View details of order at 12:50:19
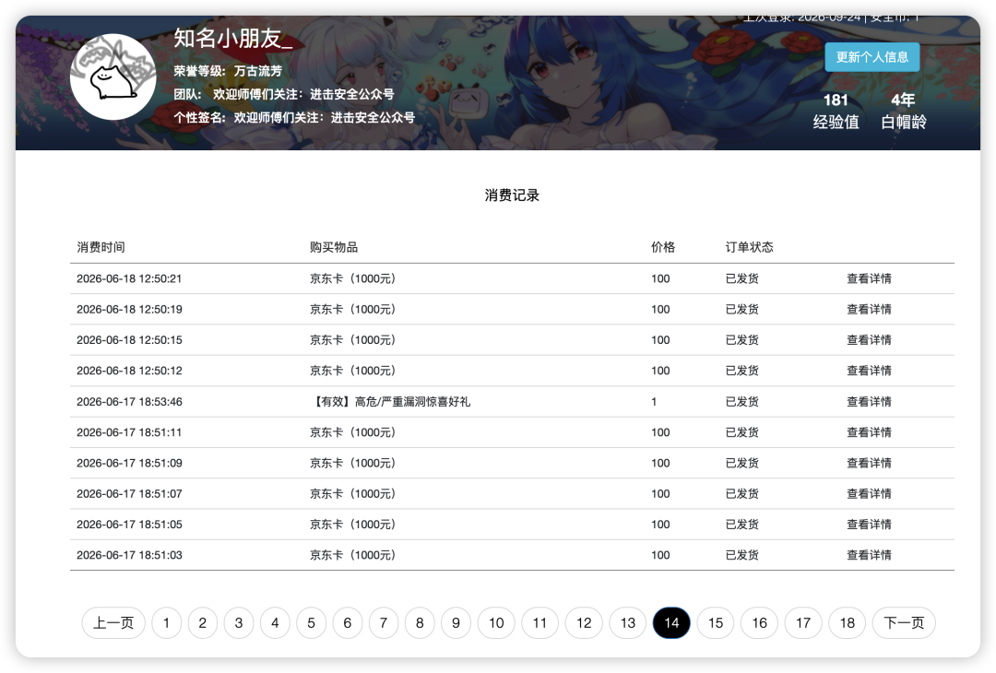This screenshot has height=673, width=996. point(869,309)
